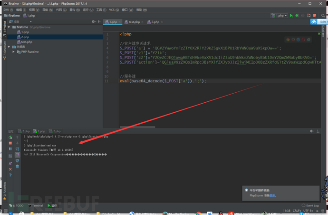Viewport: 328px width, 215px height.
Task: Open the Edit menu
Action: click(21, 10)
